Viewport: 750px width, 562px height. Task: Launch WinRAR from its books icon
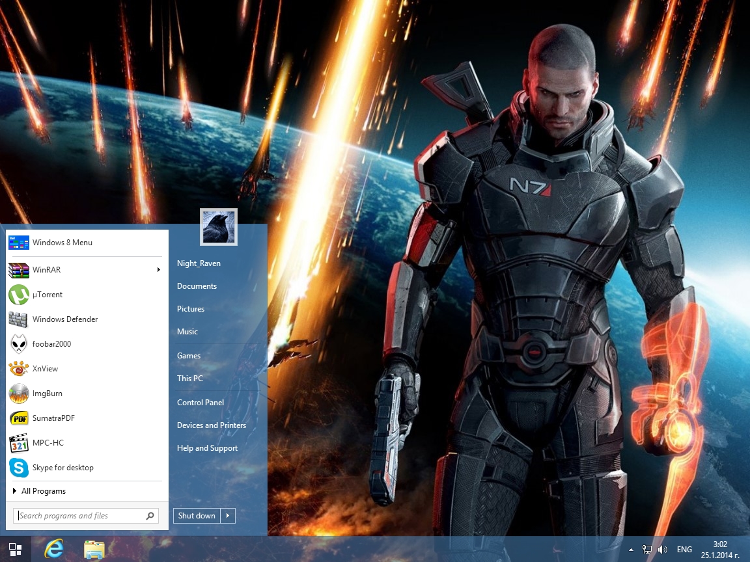(x=19, y=270)
